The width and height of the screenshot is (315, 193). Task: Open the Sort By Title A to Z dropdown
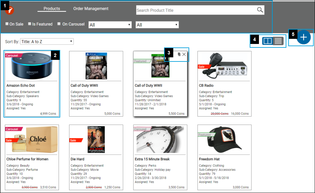pyautogui.click(x=47, y=42)
